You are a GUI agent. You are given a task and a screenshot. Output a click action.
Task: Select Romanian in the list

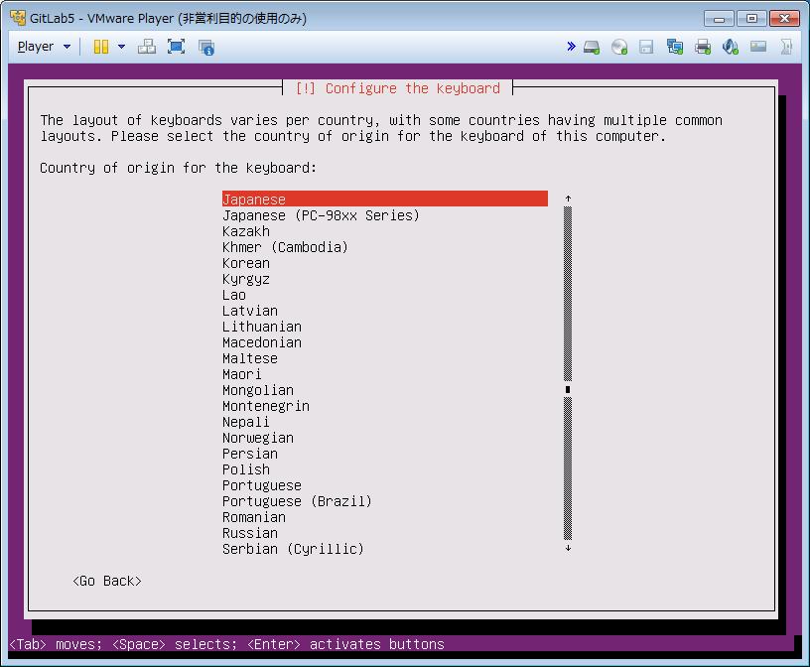[x=254, y=517]
